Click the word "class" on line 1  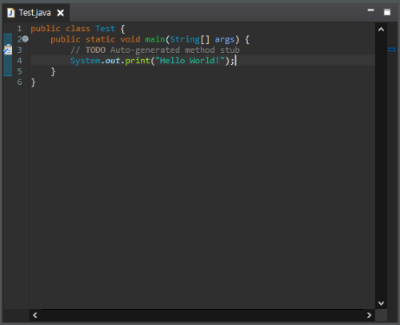point(78,29)
